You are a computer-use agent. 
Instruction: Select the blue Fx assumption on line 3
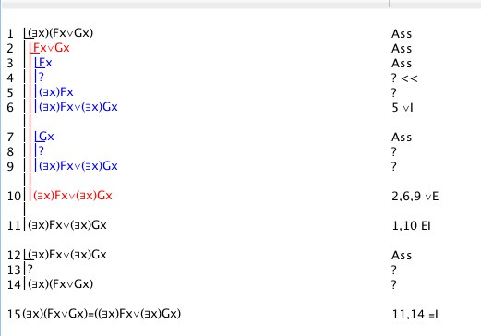(x=45, y=63)
